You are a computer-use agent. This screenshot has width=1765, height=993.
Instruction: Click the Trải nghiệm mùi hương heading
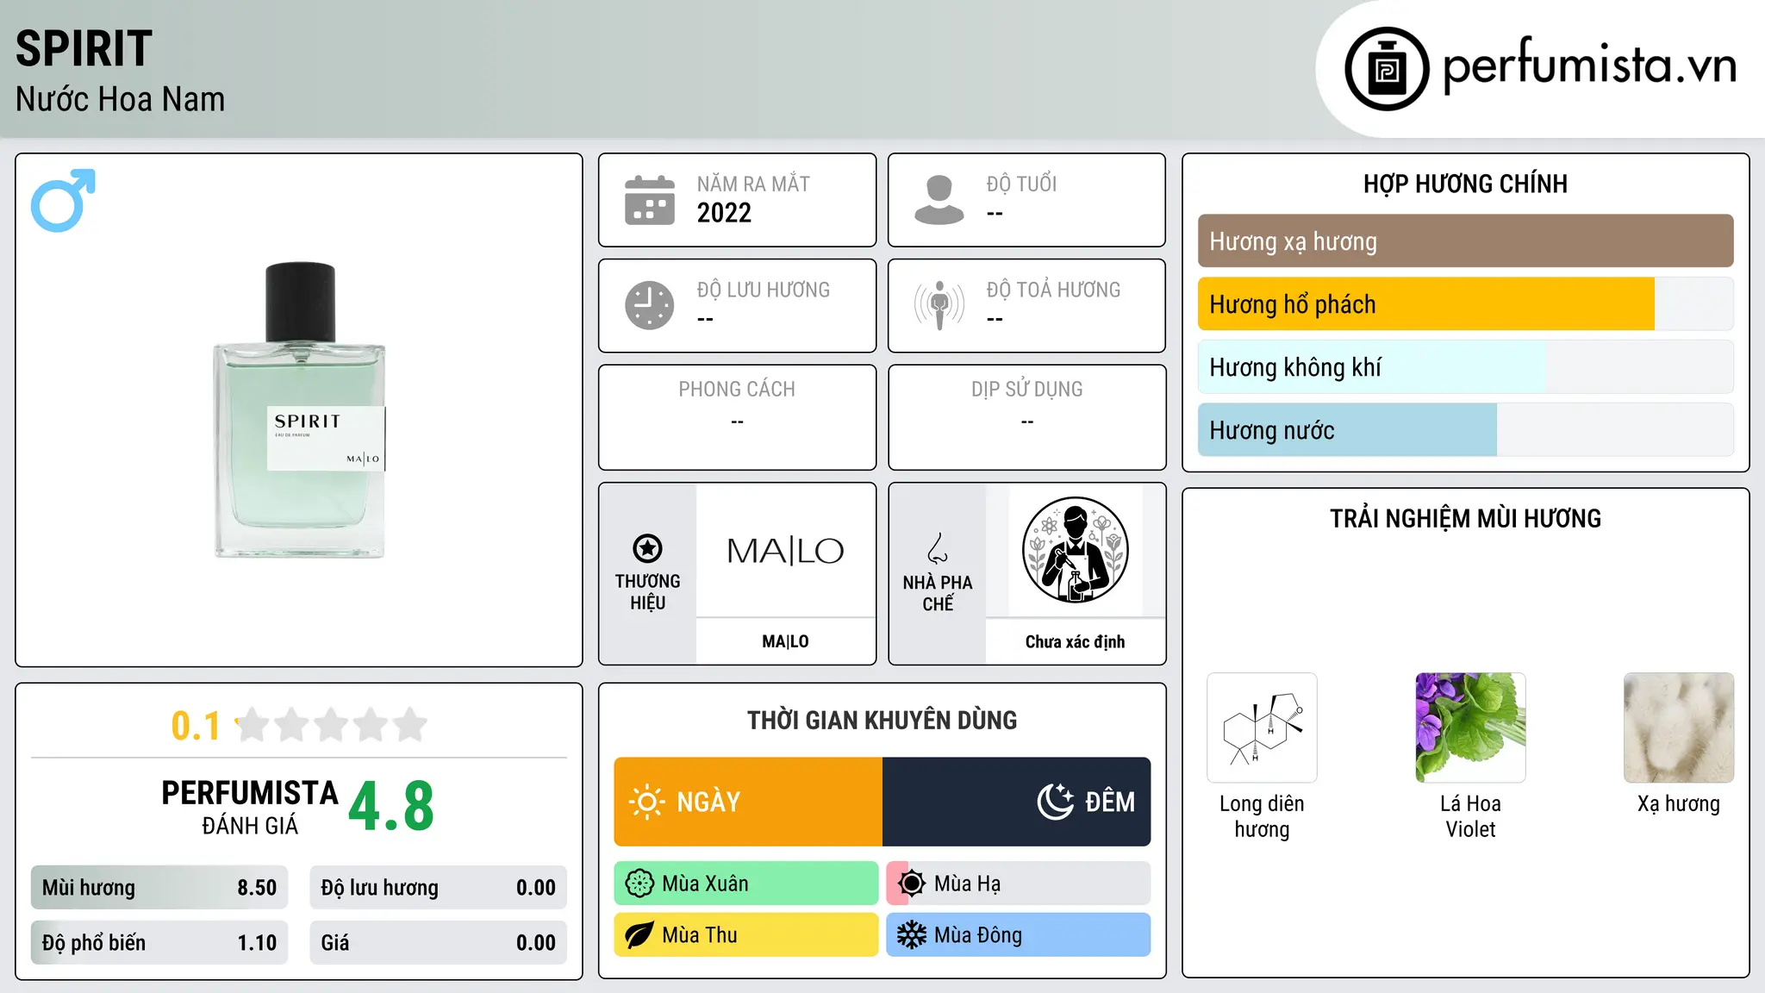[1465, 518]
